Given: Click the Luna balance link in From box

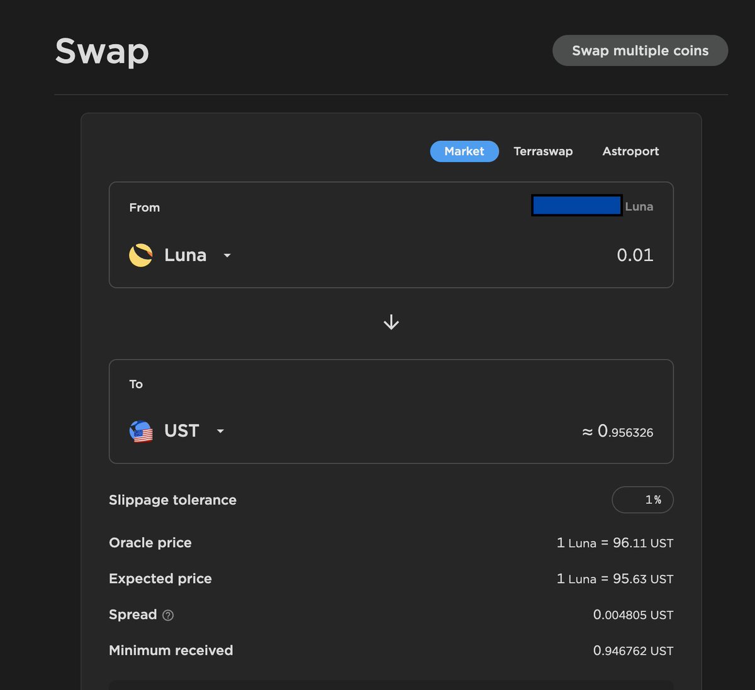Looking at the screenshot, I should (593, 206).
